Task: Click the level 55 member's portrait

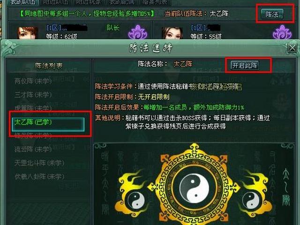Action: click(x=172, y=33)
